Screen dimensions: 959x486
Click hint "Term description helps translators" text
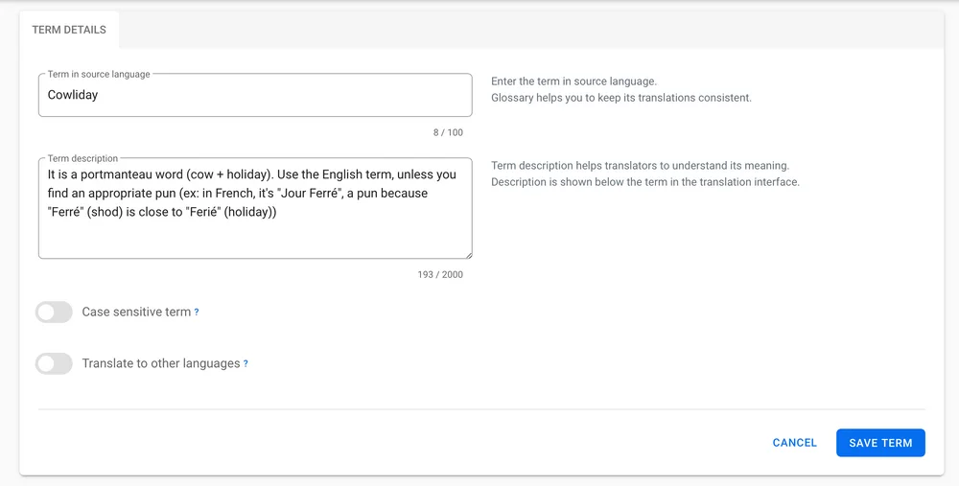coord(640,166)
